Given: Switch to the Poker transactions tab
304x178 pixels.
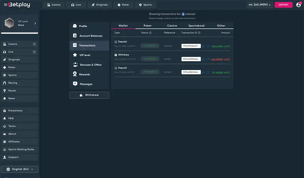Looking at the screenshot, I should [x=147, y=26].
